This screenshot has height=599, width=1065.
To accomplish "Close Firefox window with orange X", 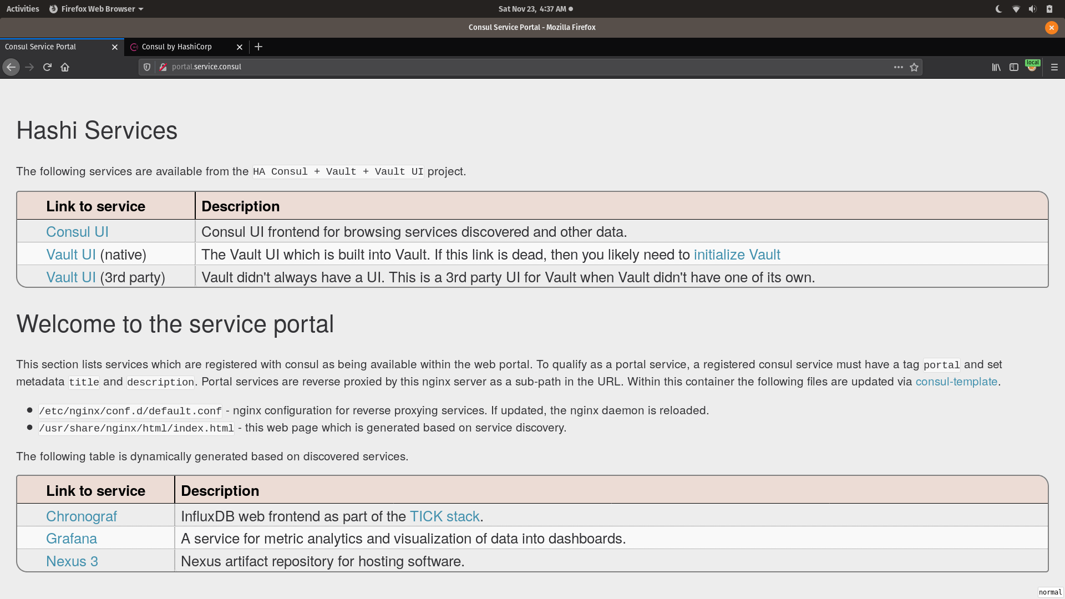I will [1051, 27].
